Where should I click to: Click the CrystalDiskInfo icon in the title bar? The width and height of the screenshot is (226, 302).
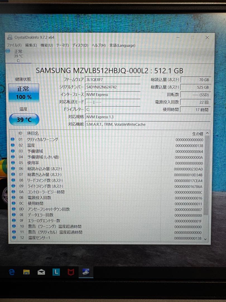click(x=9, y=37)
